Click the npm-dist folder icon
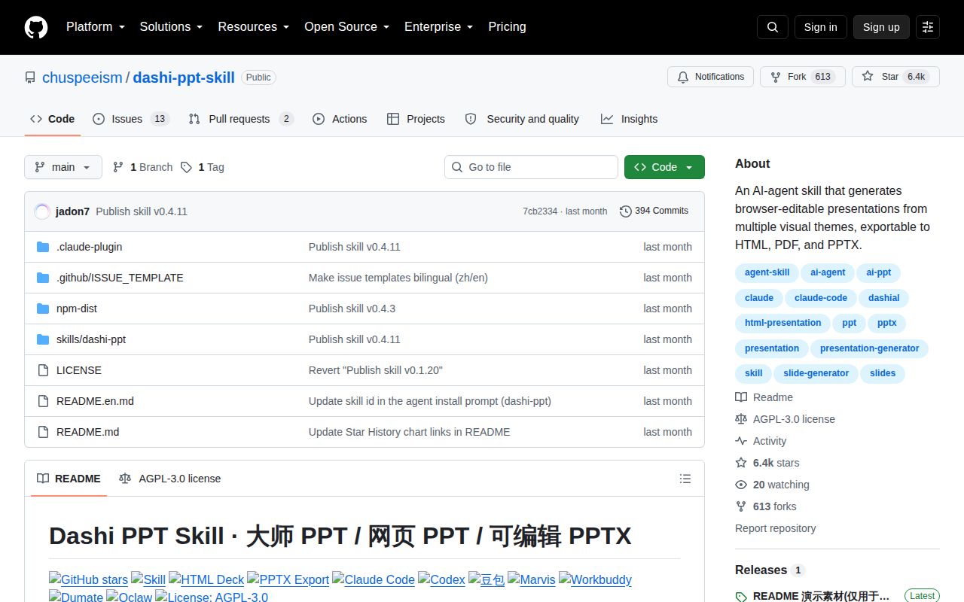Viewport: 964px width, 602px height. point(43,309)
